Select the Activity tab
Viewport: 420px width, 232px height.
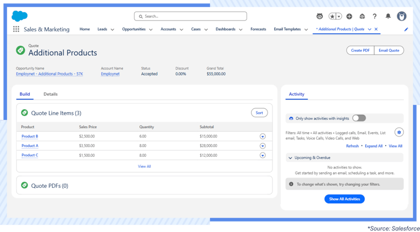pos(297,94)
